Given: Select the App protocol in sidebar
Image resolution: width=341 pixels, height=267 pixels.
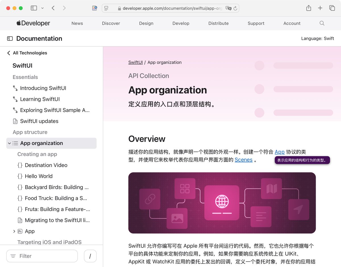Looking at the screenshot, I should (30, 231).
